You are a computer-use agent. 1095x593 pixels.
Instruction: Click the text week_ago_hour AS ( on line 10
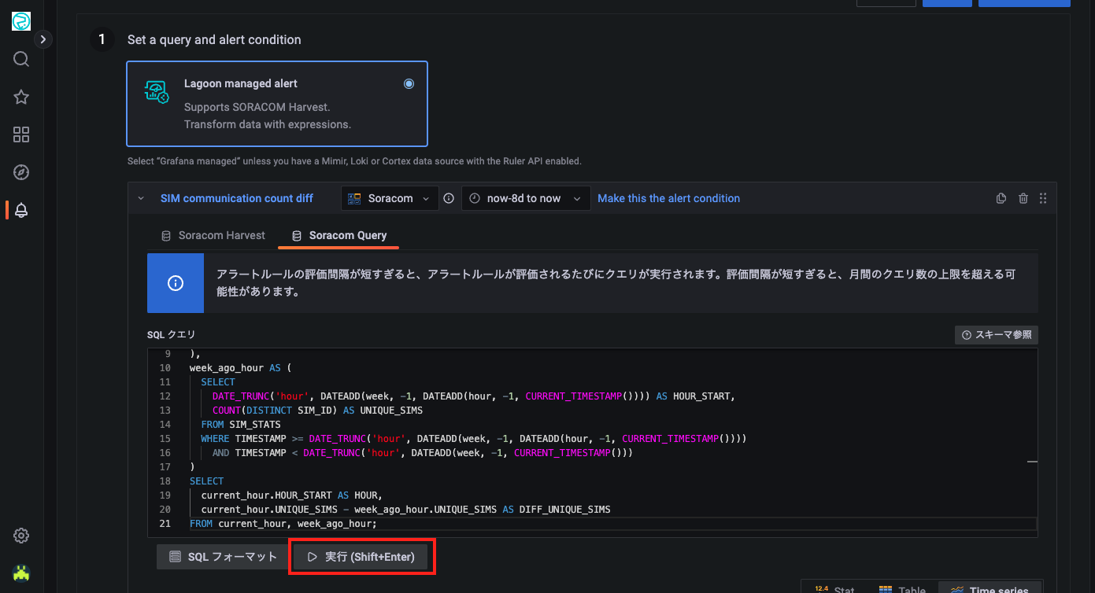click(x=240, y=368)
